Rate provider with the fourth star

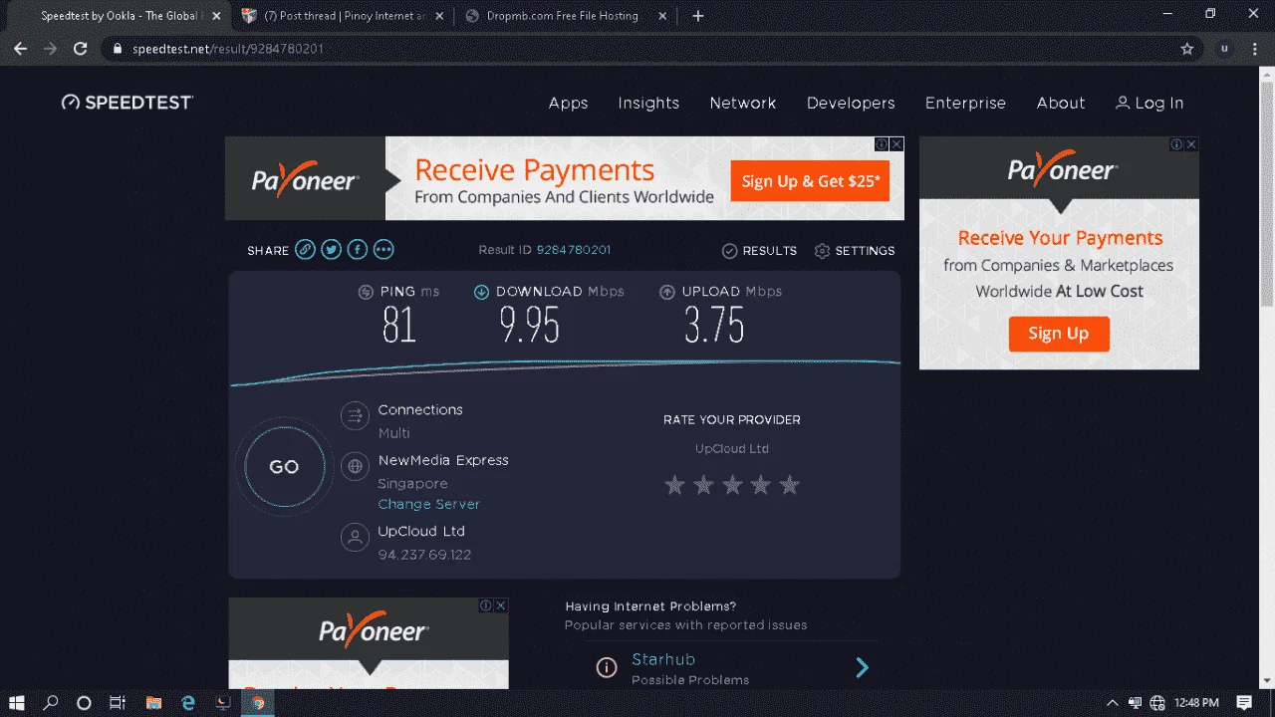(x=761, y=485)
